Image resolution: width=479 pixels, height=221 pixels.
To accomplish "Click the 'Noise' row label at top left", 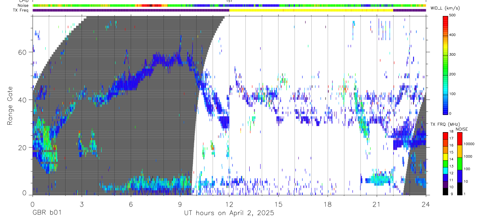I will pos(23,5).
